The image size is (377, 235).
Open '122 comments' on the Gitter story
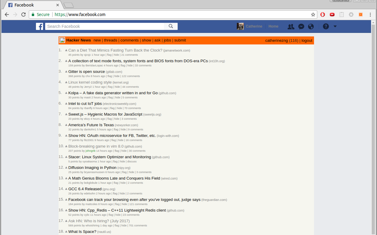click(x=131, y=76)
